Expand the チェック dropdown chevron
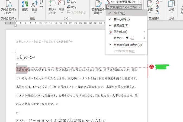 coord(12,13)
